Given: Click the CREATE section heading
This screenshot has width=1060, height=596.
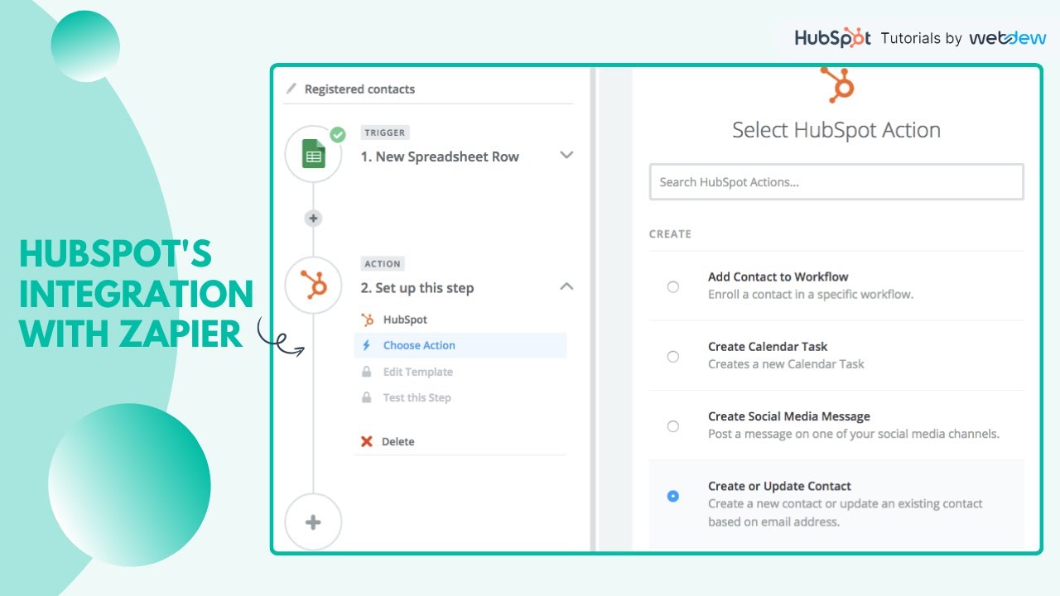Looking at the screenshot, I should 670,234.
